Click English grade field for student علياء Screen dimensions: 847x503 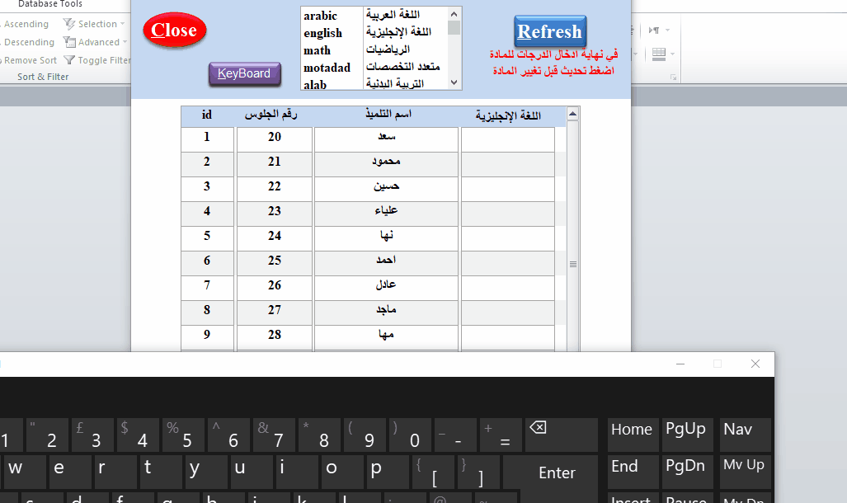coord(508,214)
